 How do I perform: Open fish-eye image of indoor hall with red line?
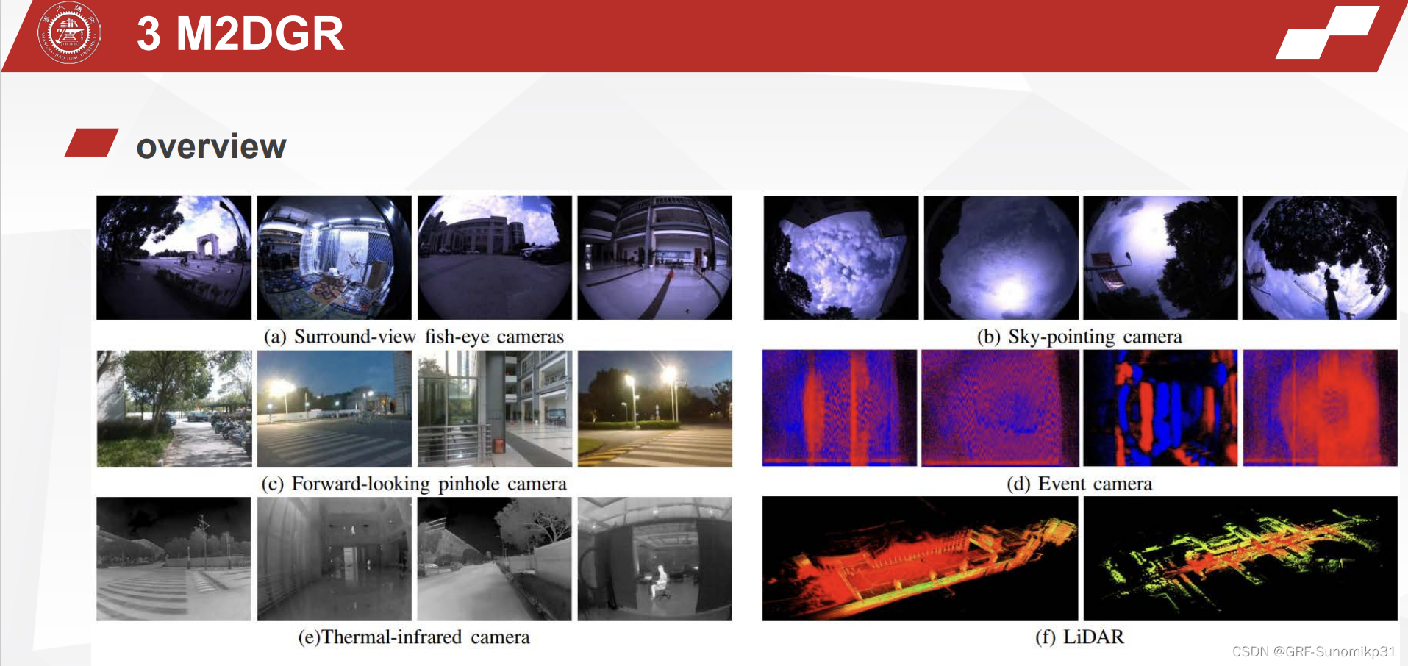click(654, 257)
